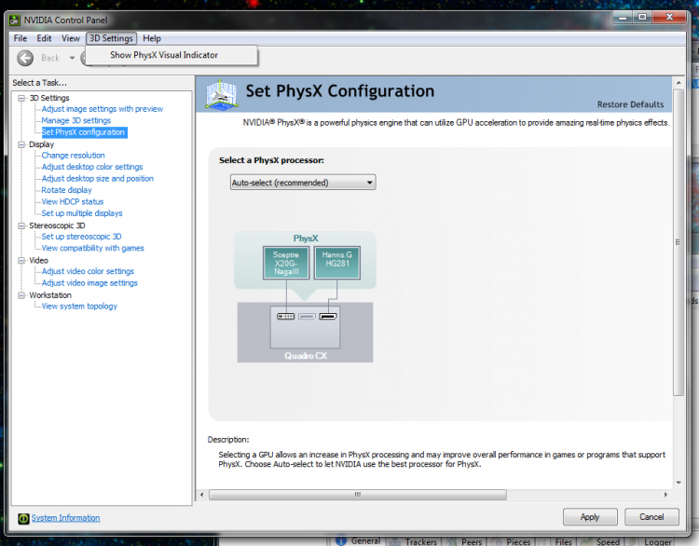Click the horizontal scrollbar left arrow
Screen dimensions: 699x546
point(202,495)
